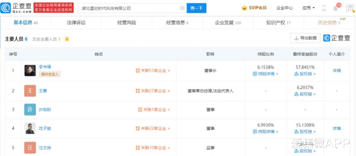The width and height of the screenshot is (356, 156).
Task: Click 董事兼总经理,法定代表人 cell
Action: 210,91
